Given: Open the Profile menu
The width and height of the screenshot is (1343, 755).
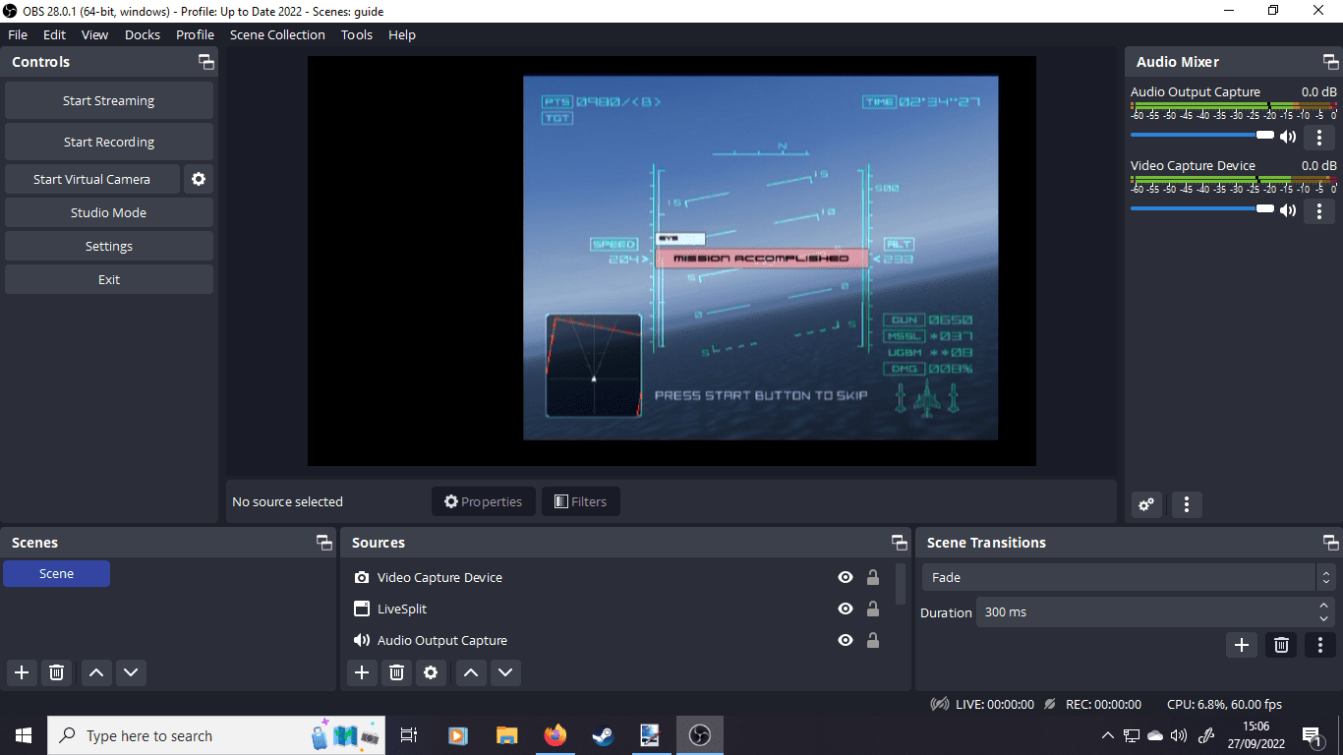Looking at the screenshot, I should pyautogui.click(x=195, y=34).
